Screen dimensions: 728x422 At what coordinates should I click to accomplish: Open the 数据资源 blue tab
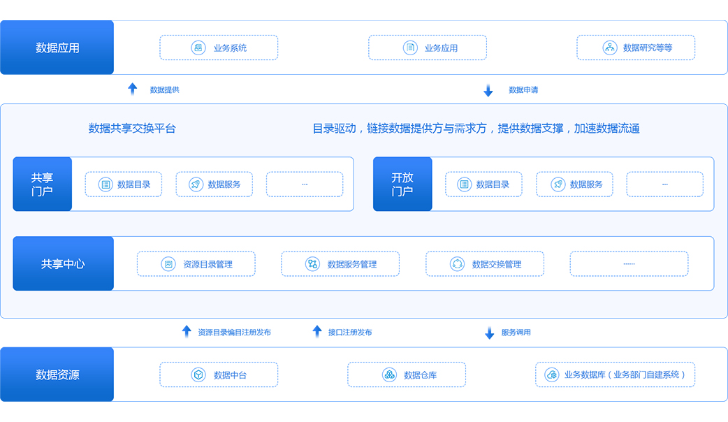coord(57,375)
